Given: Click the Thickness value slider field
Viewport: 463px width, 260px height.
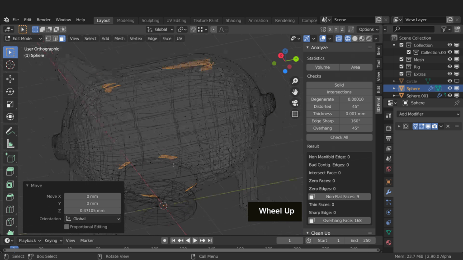Looking at the screenshot, I should point(355,114).
